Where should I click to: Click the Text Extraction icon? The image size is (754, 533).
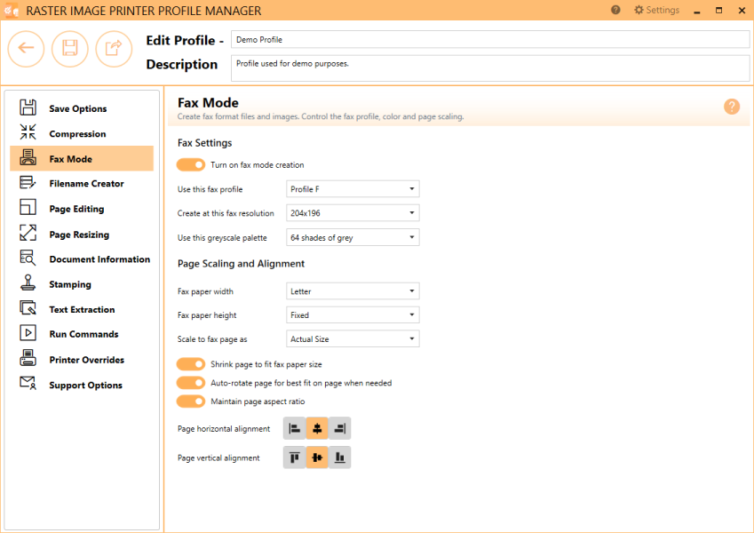(x=28, y=308)
